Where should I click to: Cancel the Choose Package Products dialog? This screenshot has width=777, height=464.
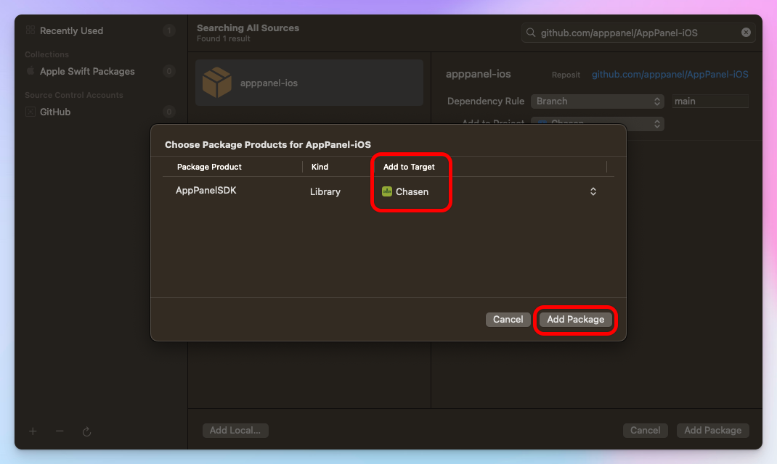click(508, 319)
